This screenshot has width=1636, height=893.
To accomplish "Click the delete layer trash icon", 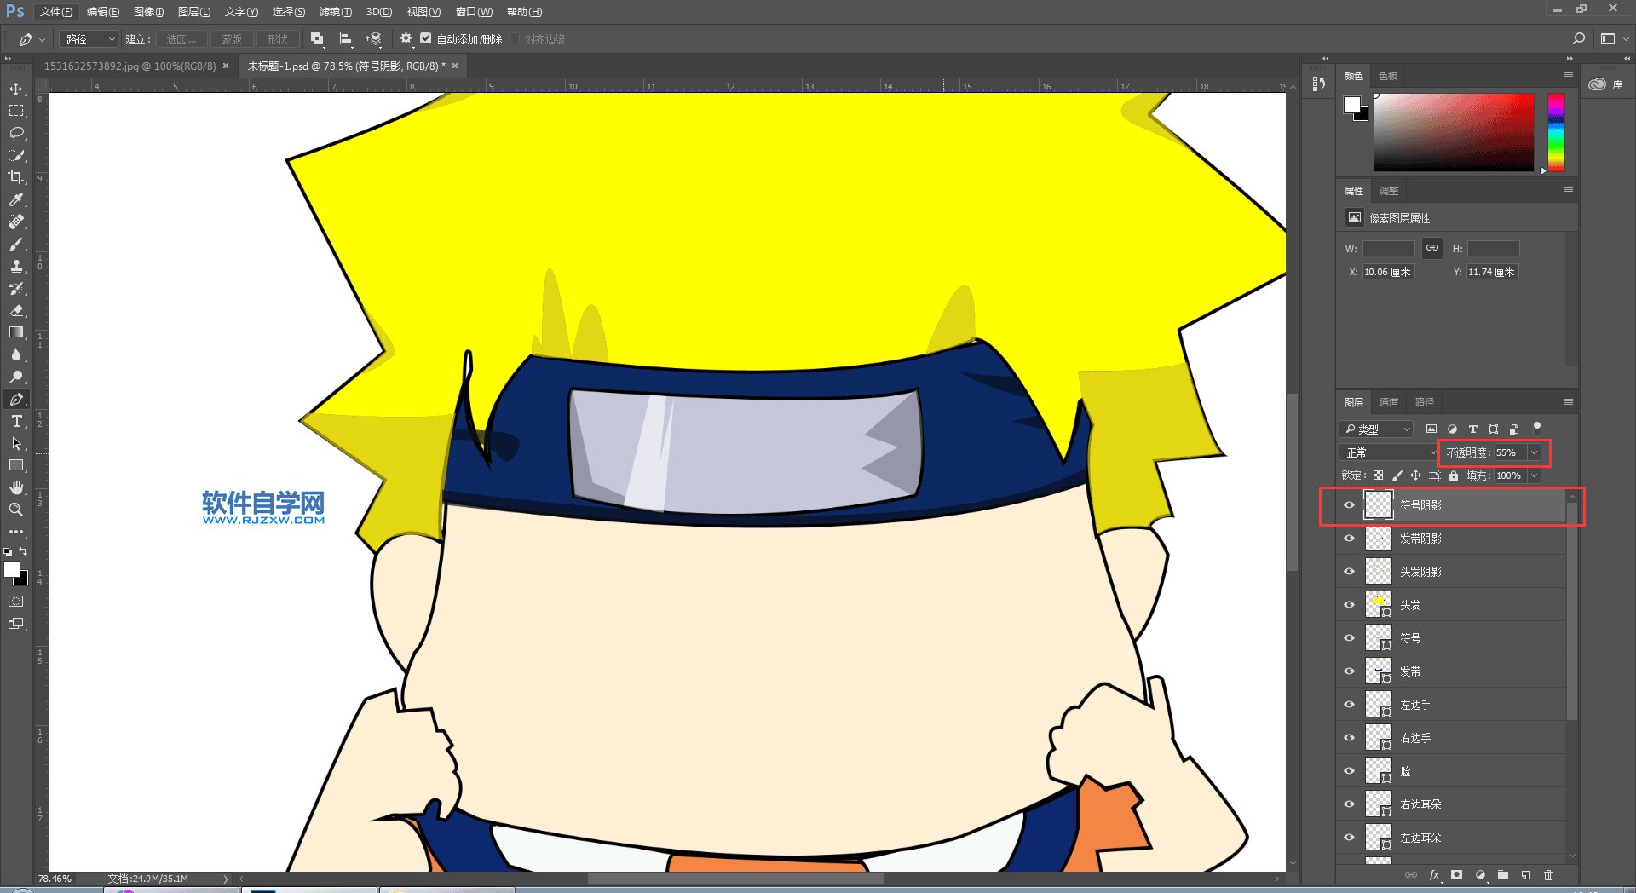I will (x=1548, y=875).
